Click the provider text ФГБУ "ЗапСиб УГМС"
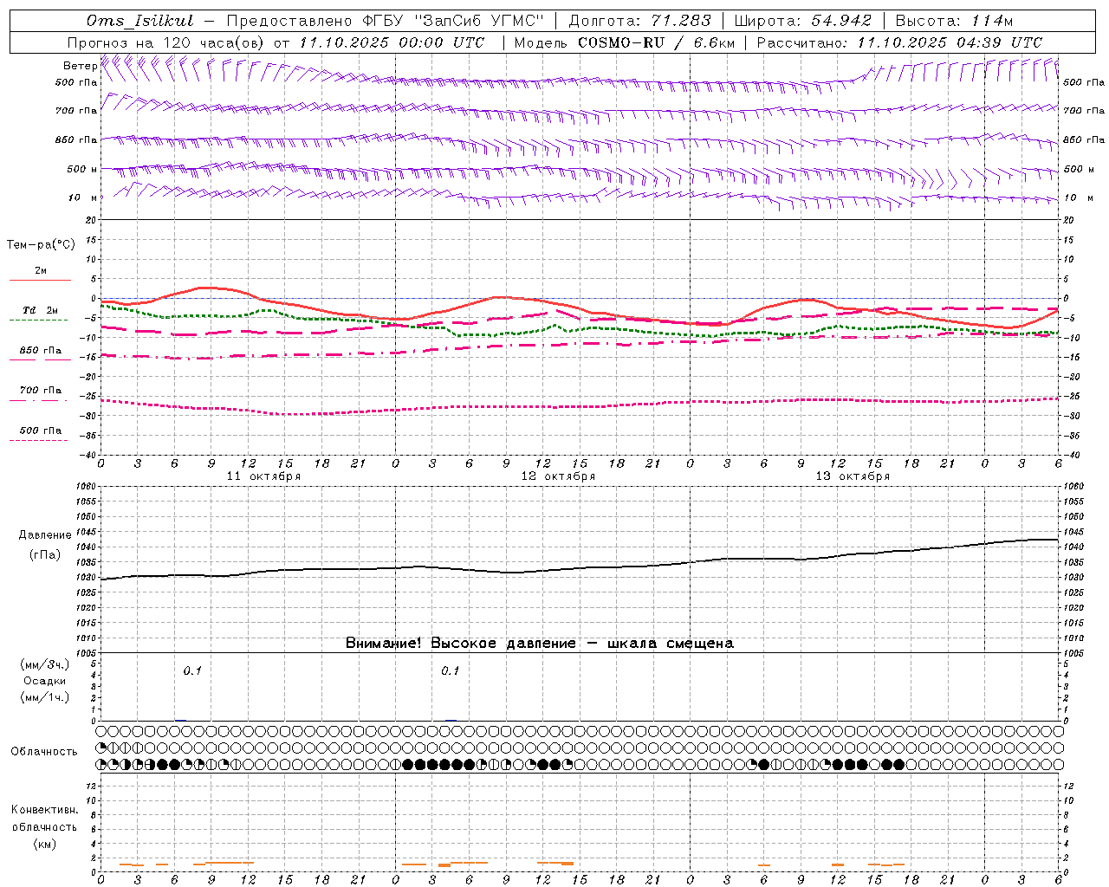The image size is (1109, 887). point(451,21)
